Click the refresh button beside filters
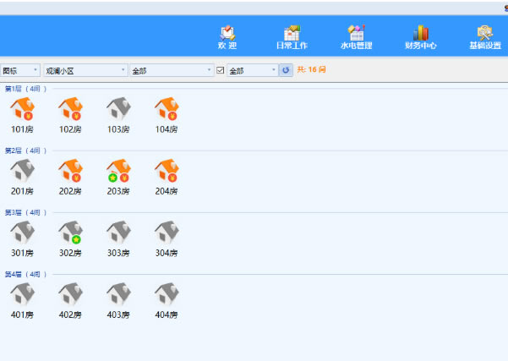This screenshot has width=508, height=361. pyautogui.click(x=286, y=70)
